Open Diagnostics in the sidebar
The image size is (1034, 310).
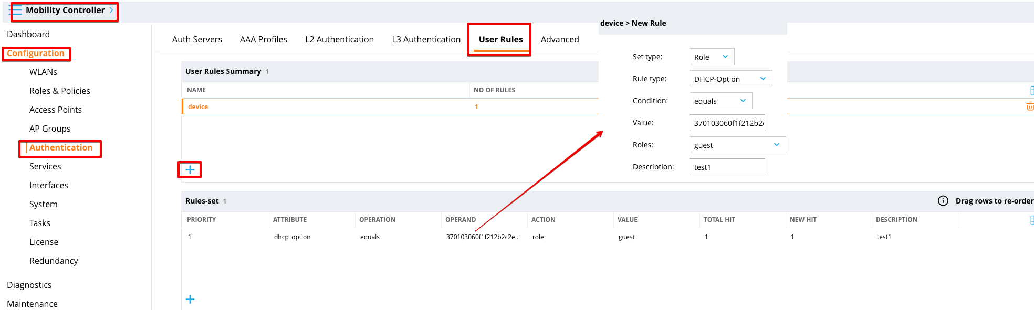click(29, 285)
